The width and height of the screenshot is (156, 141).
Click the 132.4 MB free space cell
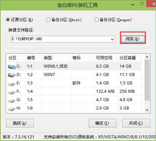tap(105, 91)
